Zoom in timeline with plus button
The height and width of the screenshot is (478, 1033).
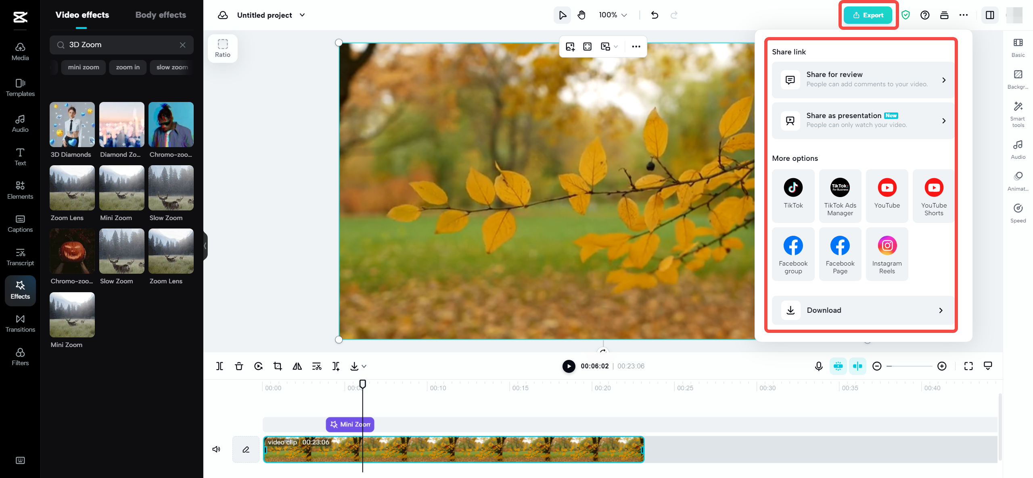(942, 366)
